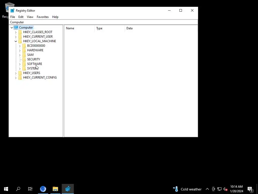Expand HKEY_USERS chevron
258x194 pixels.
tap(16, 73)
